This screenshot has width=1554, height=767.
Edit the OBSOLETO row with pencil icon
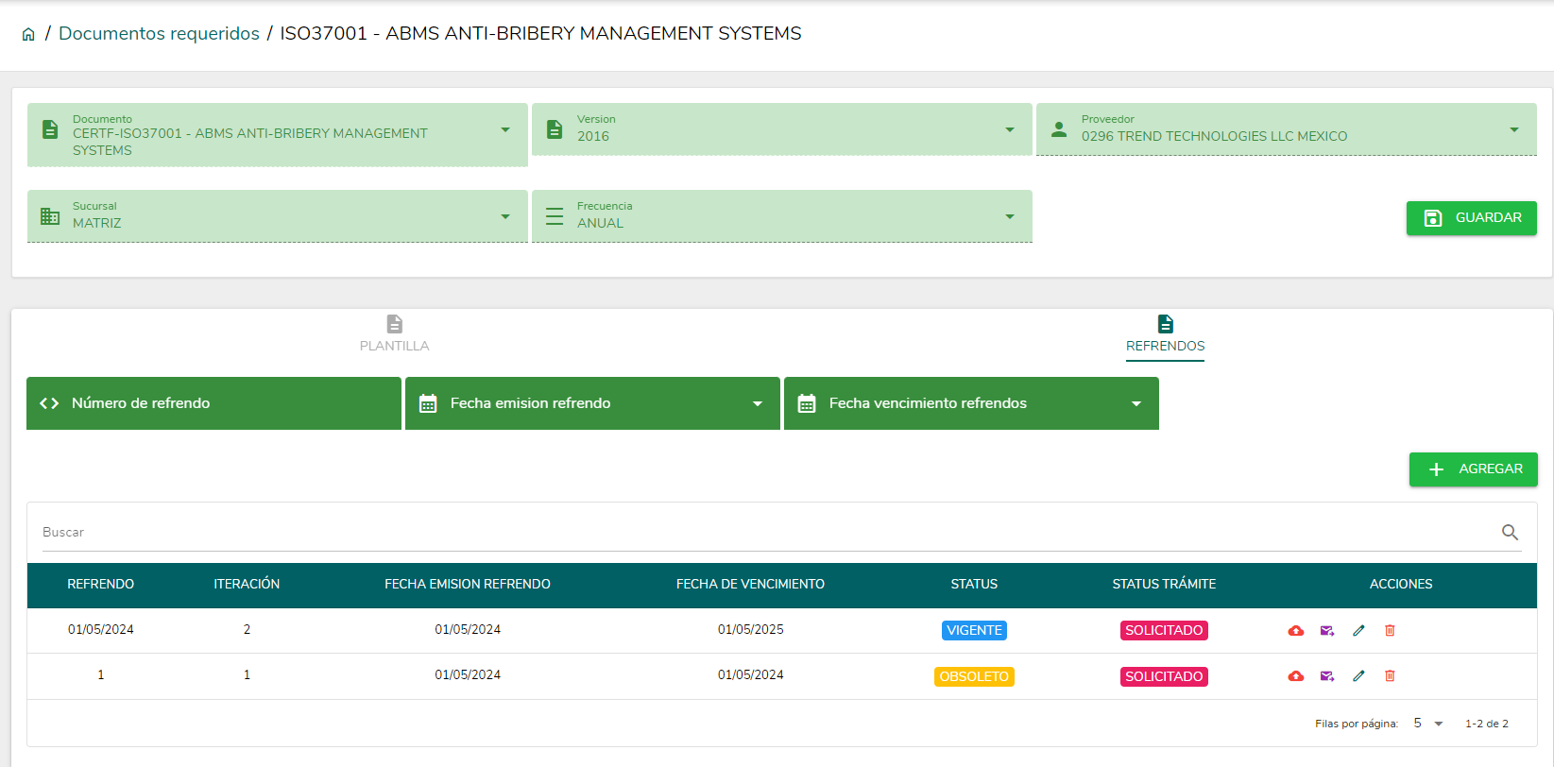(1358, 676)
